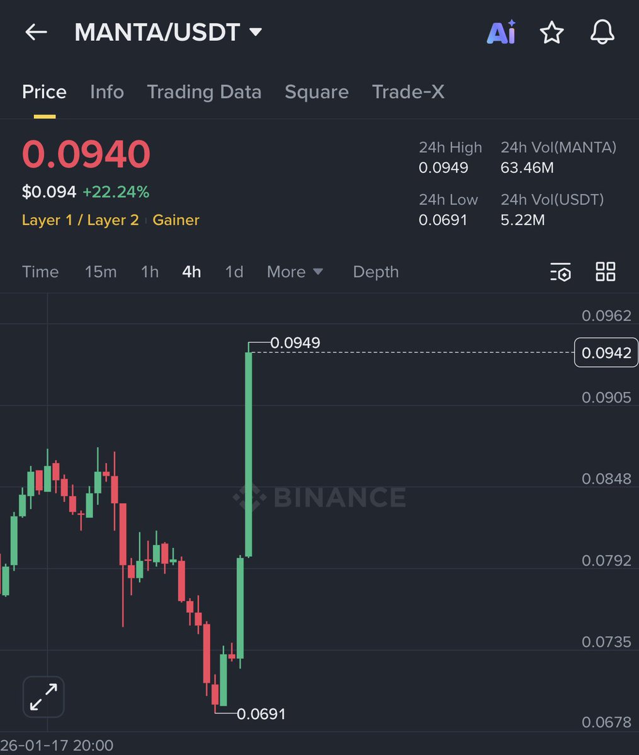
Task: Select the 1h chart interval
Action: 150,272
